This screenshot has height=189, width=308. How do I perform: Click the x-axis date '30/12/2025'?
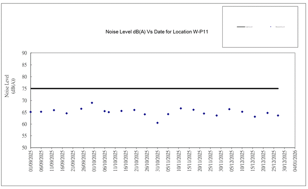[x=285, y=161]
